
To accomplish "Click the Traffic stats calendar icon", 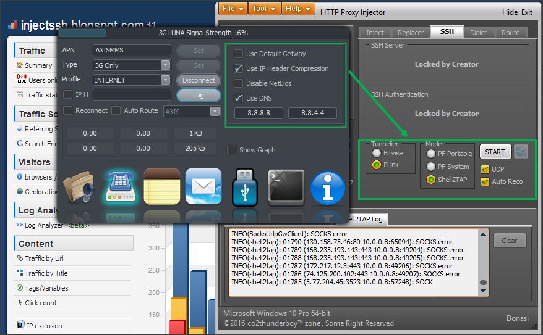I will [x=20, y=94].
